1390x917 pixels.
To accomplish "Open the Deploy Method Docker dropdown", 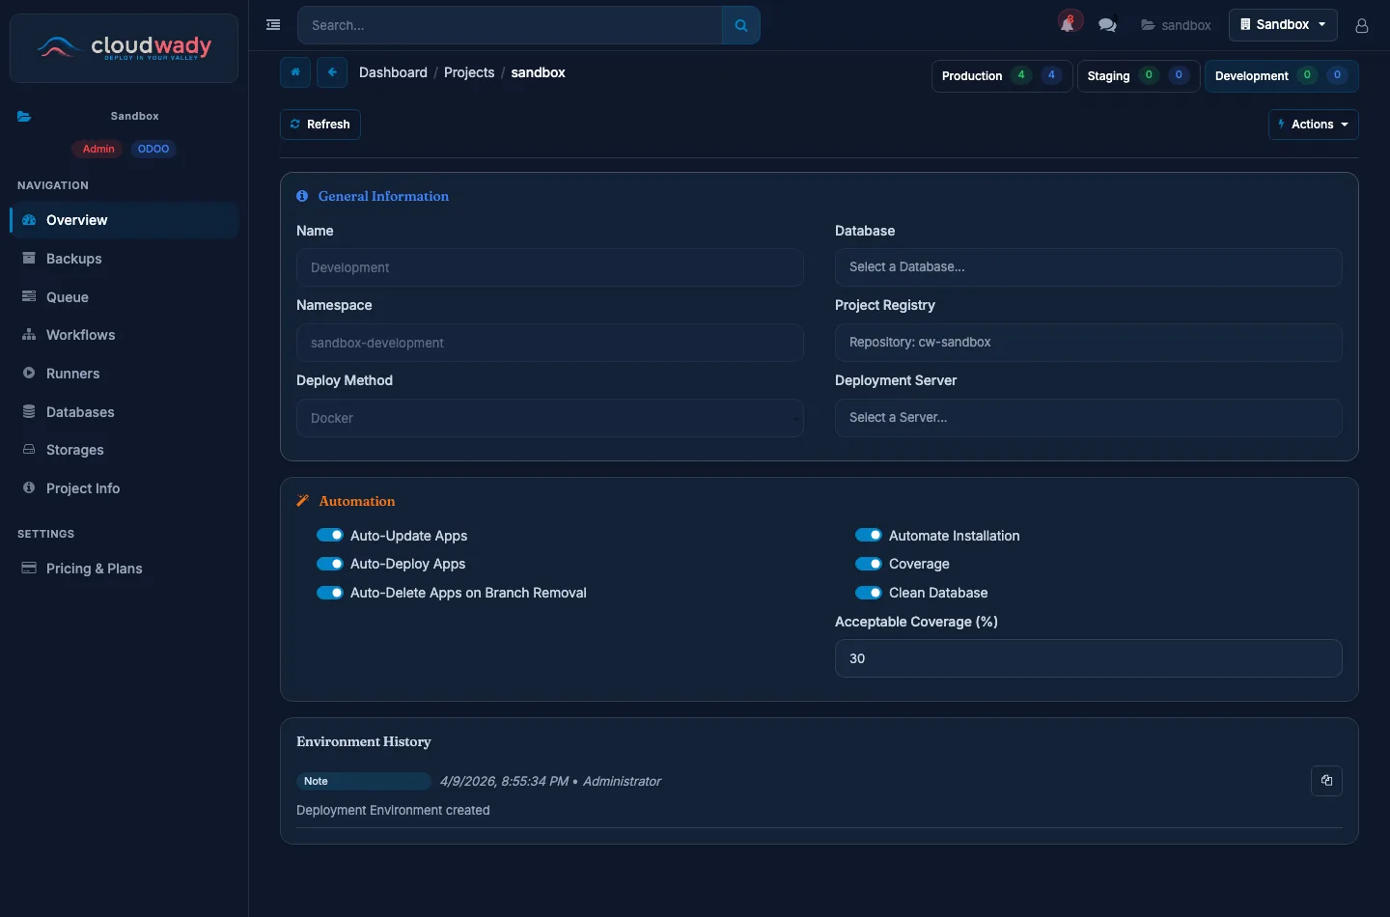I will (549, 418).
